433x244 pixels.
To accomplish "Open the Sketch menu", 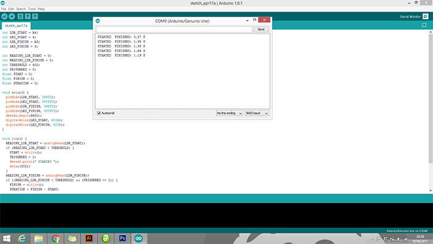I will tap(20, 9).
